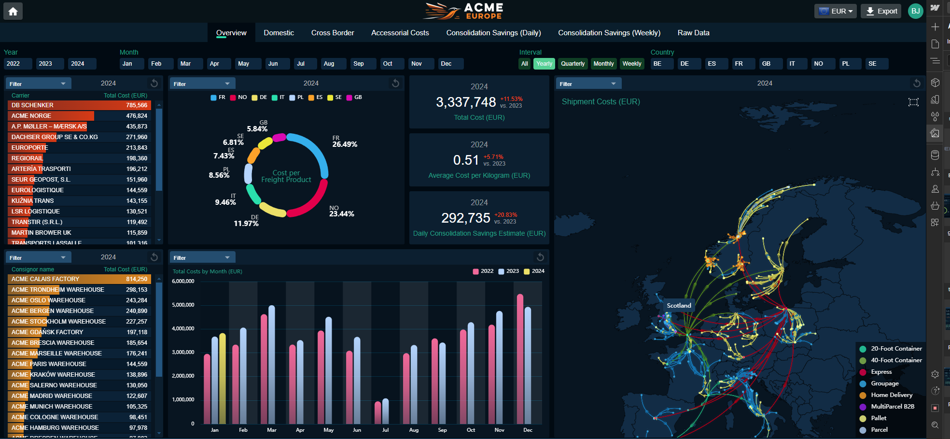950x439 pixels.
Task: Open Settings via the gear icon in the right sidebar
Action: point(935,374)
